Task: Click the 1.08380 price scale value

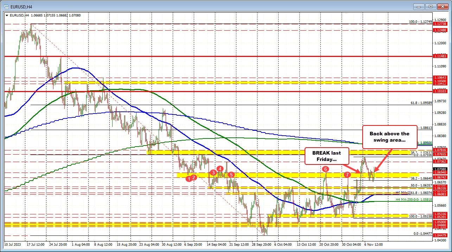Action: pyautogui.click(x=440, y=136)
